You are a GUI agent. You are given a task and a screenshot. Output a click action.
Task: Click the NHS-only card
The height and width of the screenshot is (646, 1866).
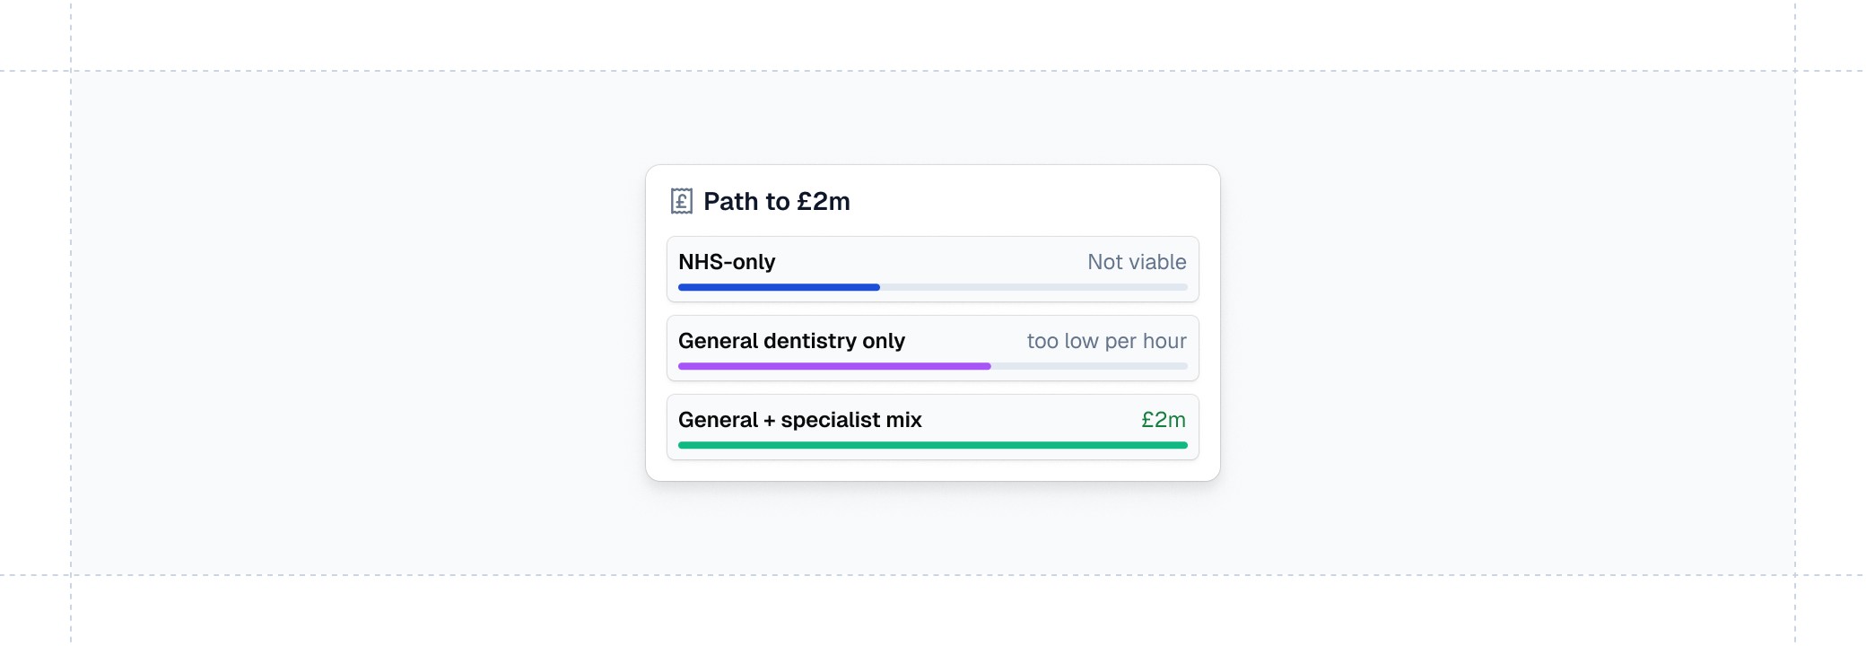[933, 269]
